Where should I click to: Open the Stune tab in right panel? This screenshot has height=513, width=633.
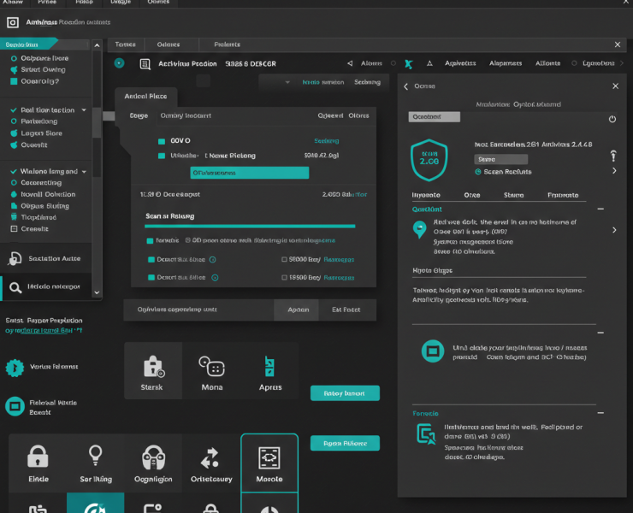pos(513,195)
